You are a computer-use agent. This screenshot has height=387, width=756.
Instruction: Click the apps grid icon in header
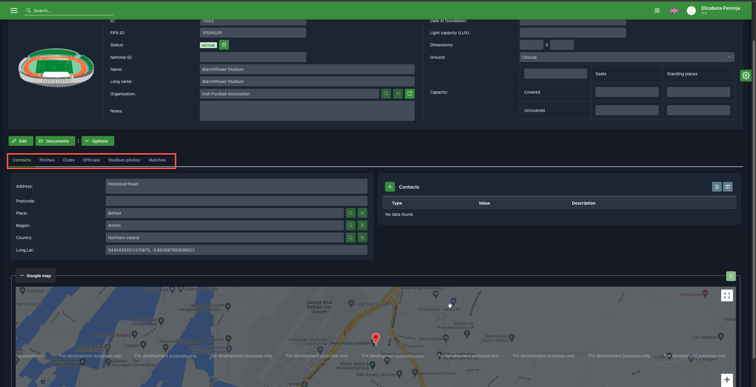point(657,11)
